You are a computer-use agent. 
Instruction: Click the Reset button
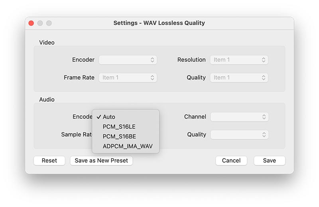click(49, 160)
